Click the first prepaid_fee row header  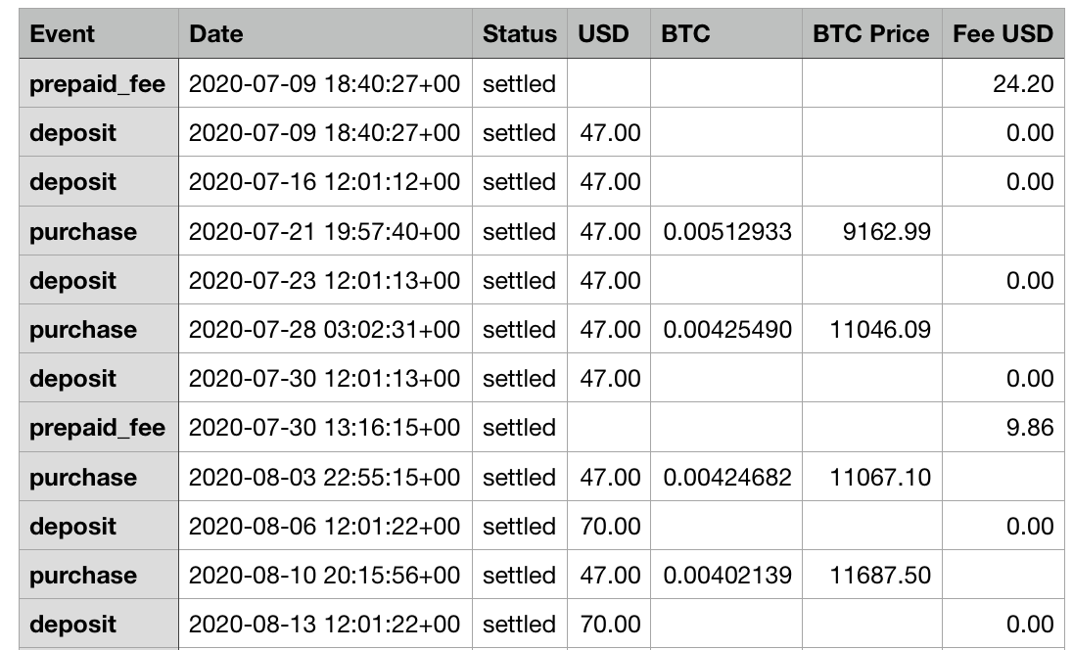(99, 83)
